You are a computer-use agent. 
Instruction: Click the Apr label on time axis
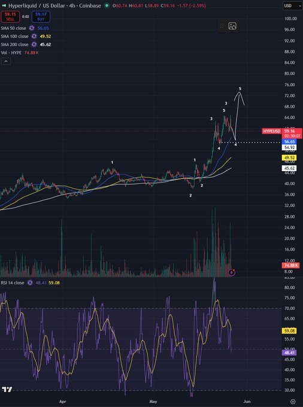[x=62, y=402]
